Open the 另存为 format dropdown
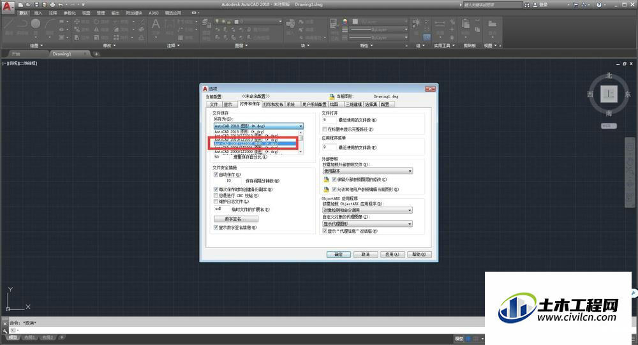 click(x=259, y=126)
